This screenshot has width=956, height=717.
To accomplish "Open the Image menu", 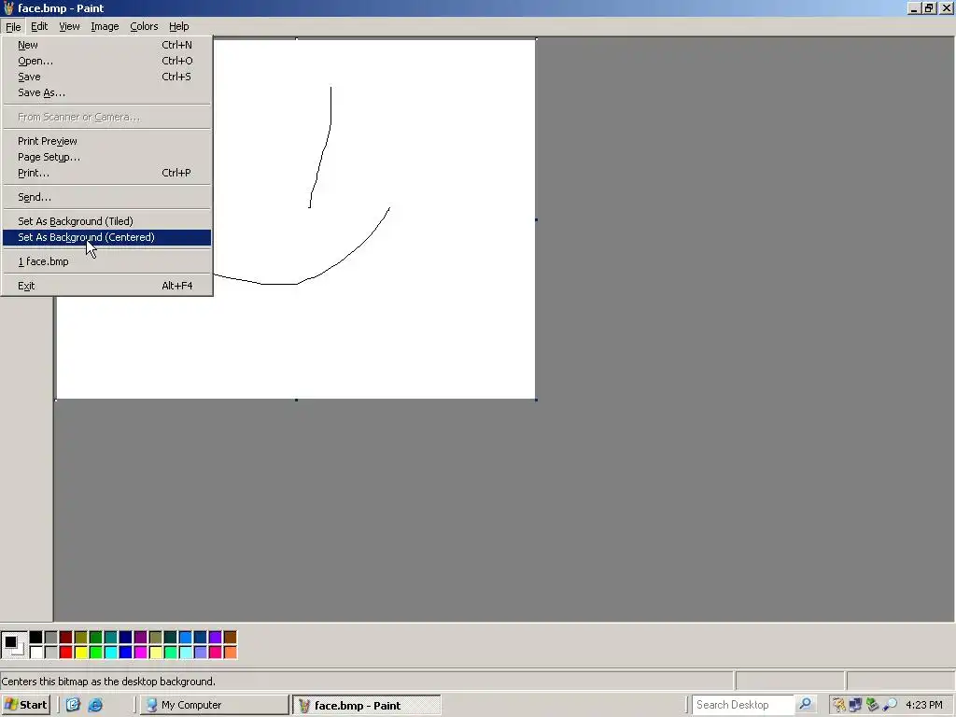I will [x=105, y=26].
